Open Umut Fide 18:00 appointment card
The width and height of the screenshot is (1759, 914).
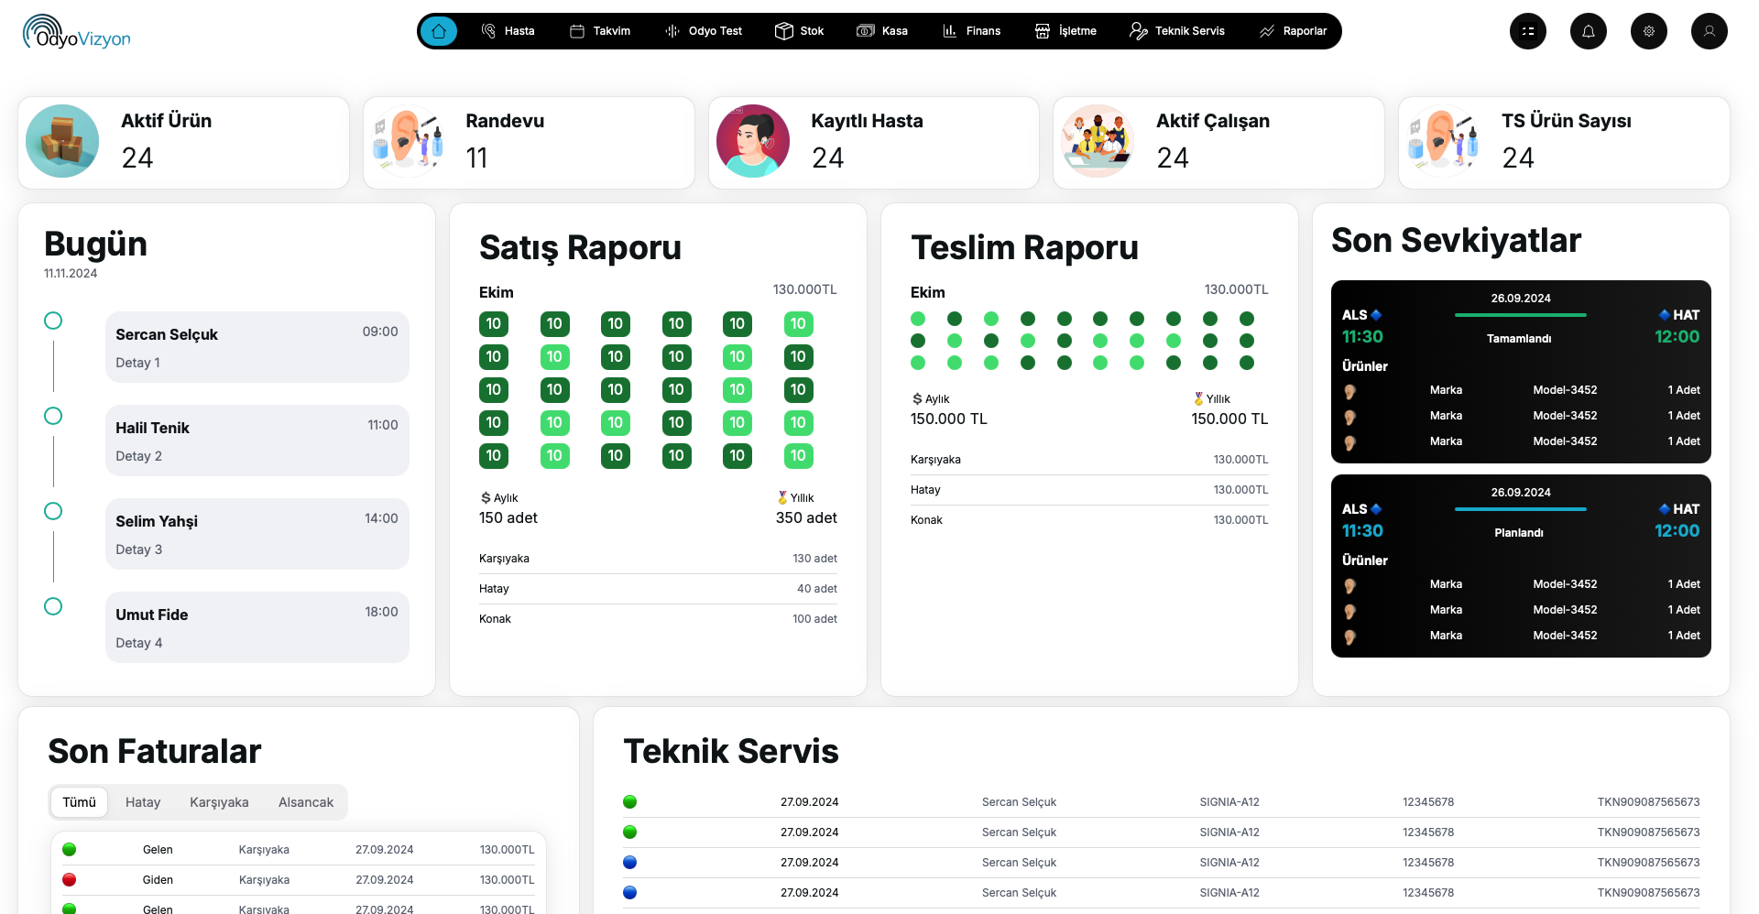pos(257,627)
